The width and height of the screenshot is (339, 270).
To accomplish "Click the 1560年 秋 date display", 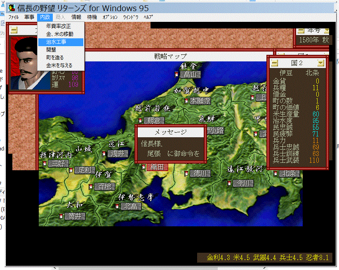I will 314,40.
